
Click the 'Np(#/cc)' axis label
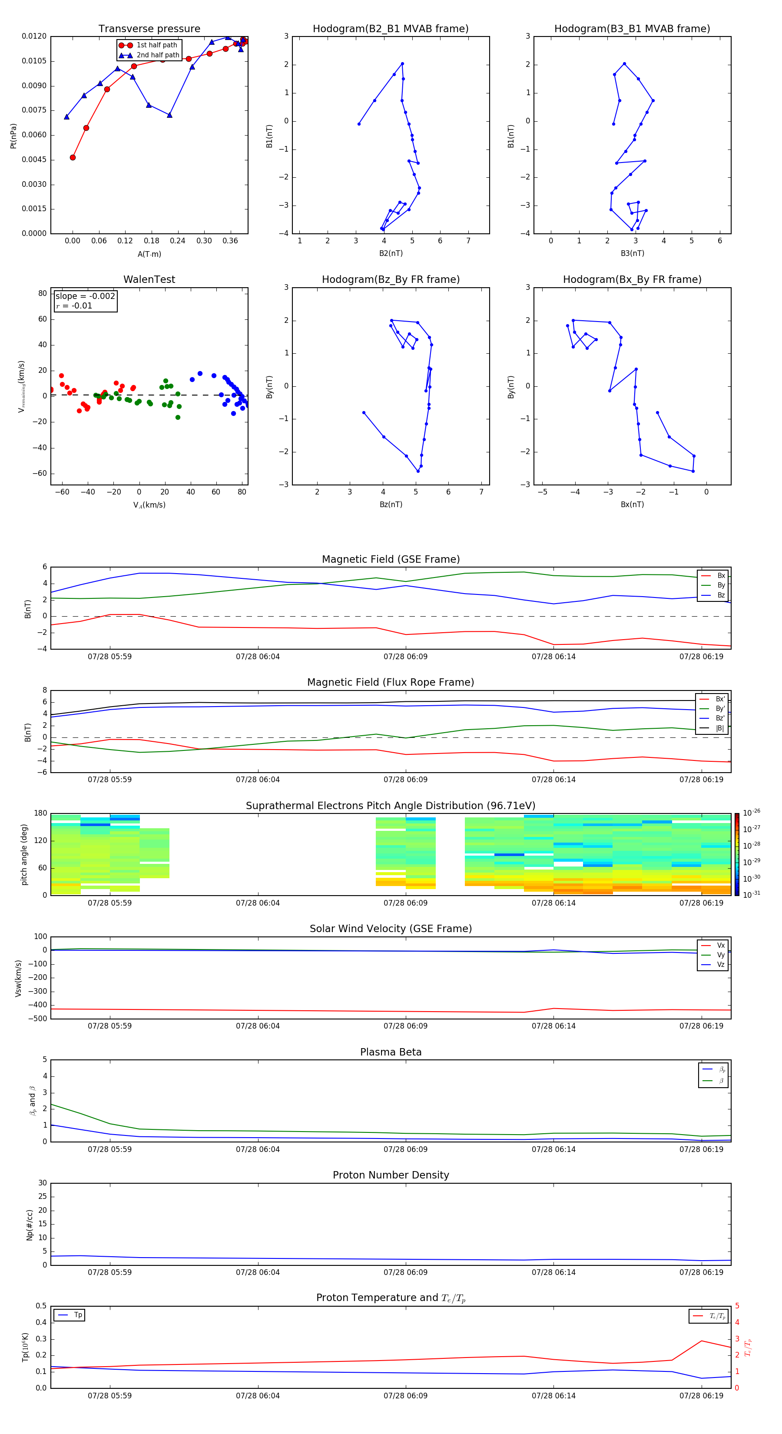(x=30, y=1224)
